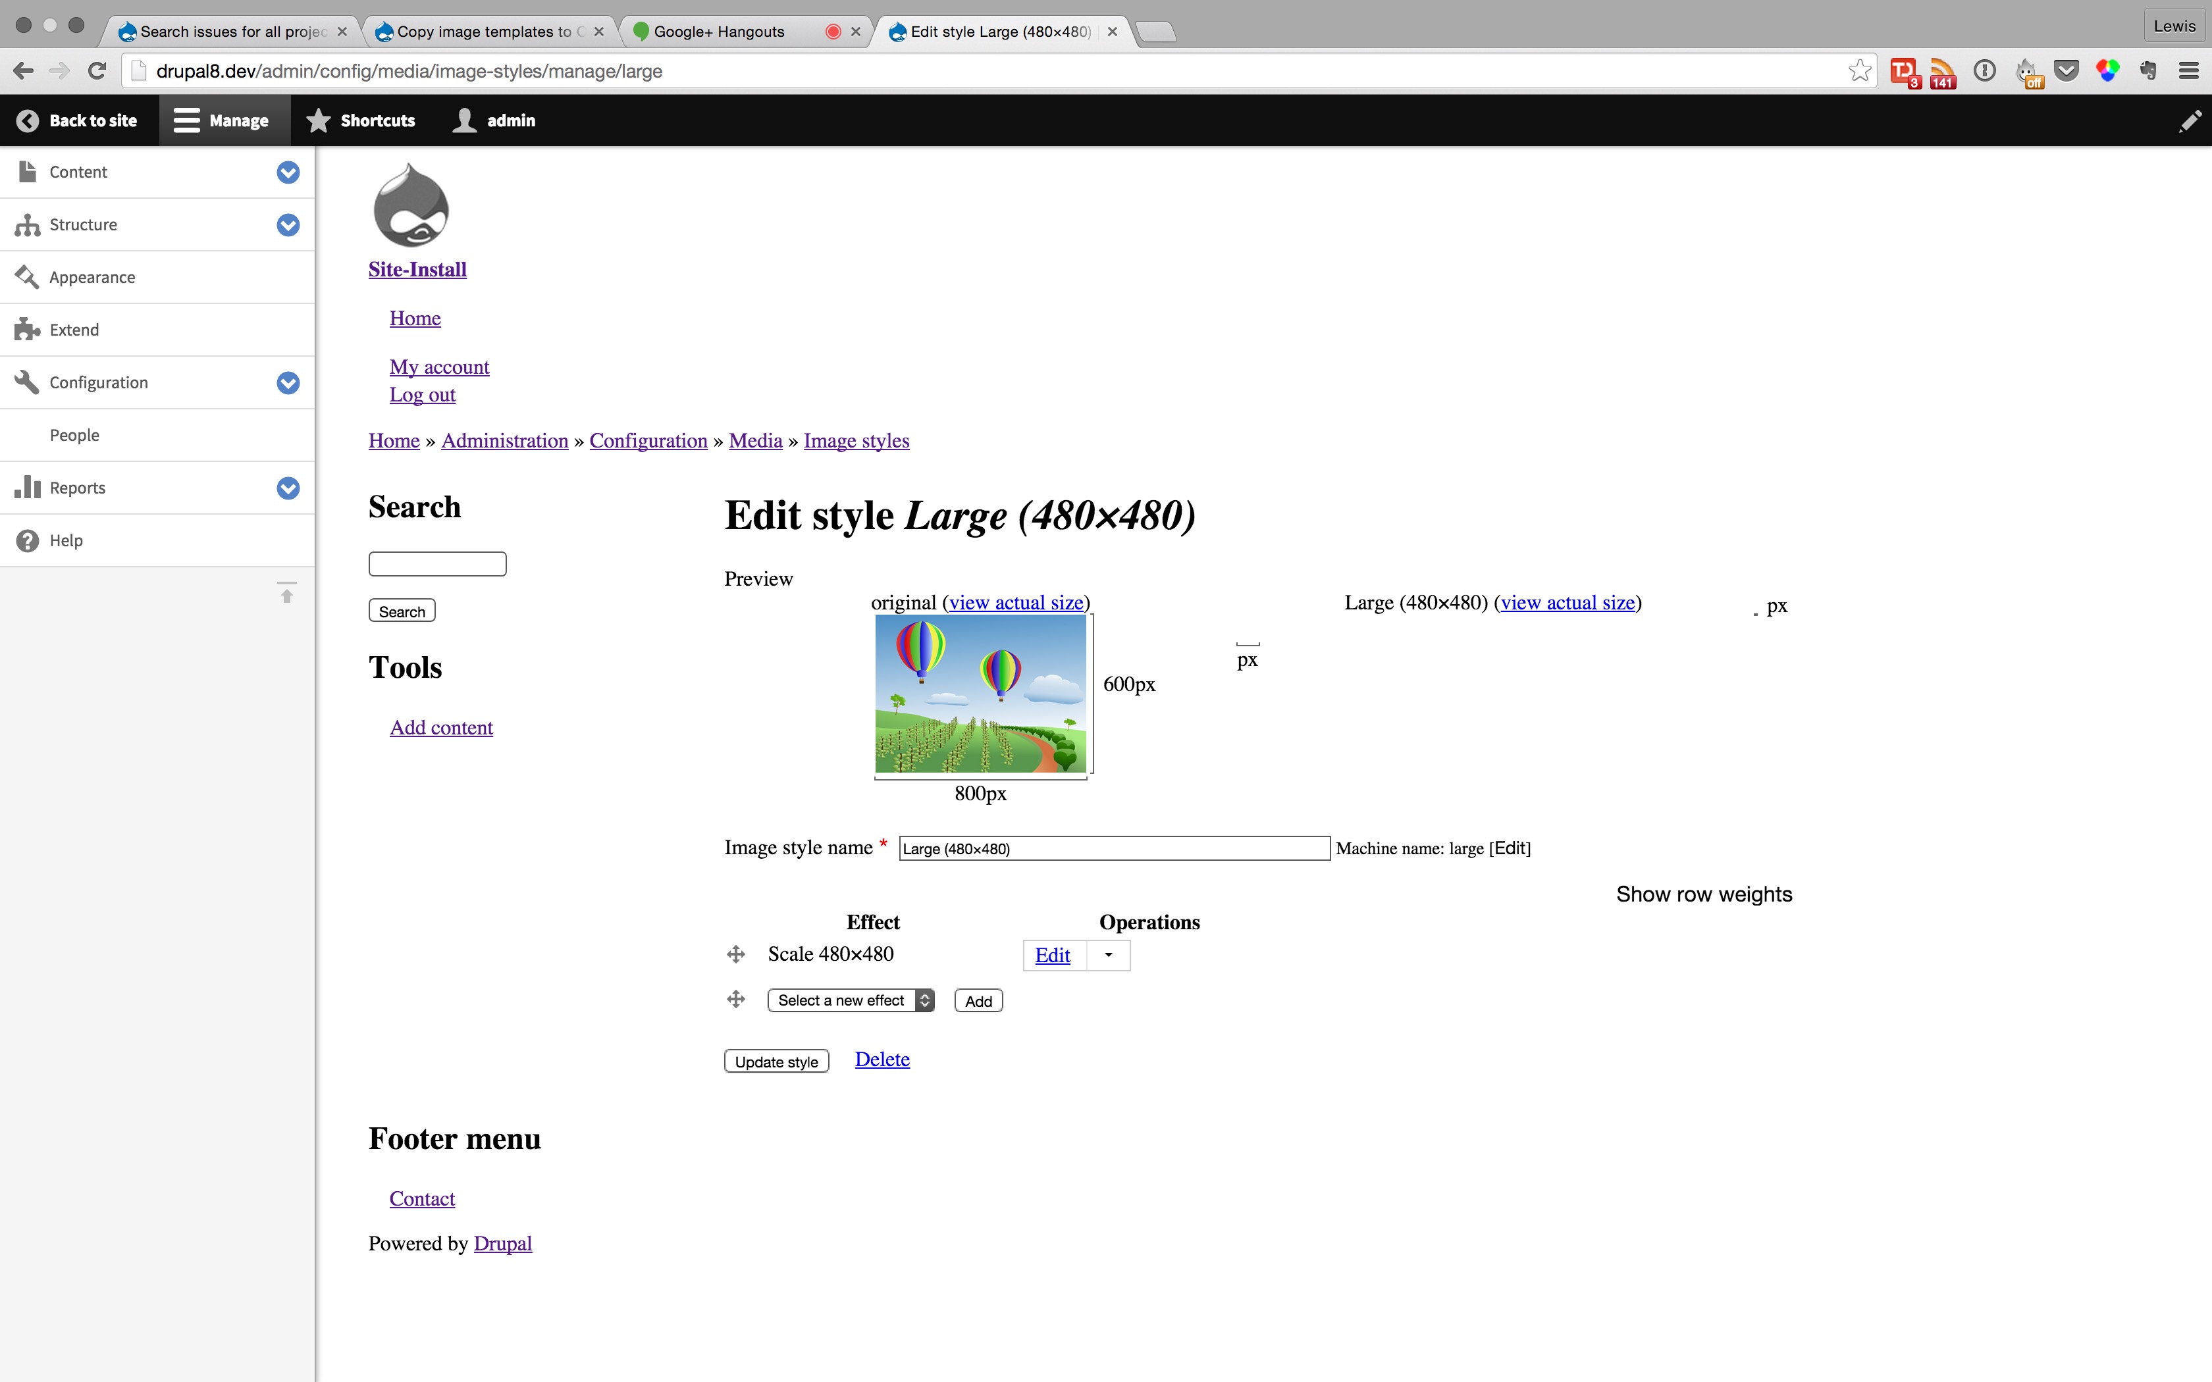This screenshot has height=1382, width=2212.
Task: Click the Image styles breadcrumb link
Action: [856, 440]
